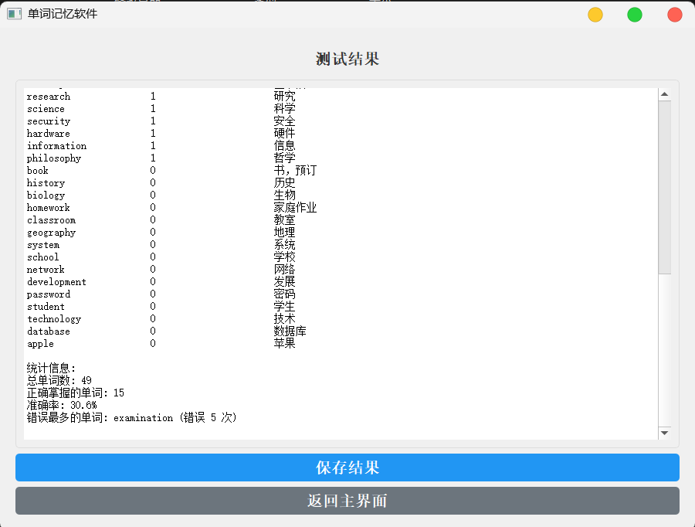
Task: Click the count 1 in research row
Action: [x=153, y=97]
